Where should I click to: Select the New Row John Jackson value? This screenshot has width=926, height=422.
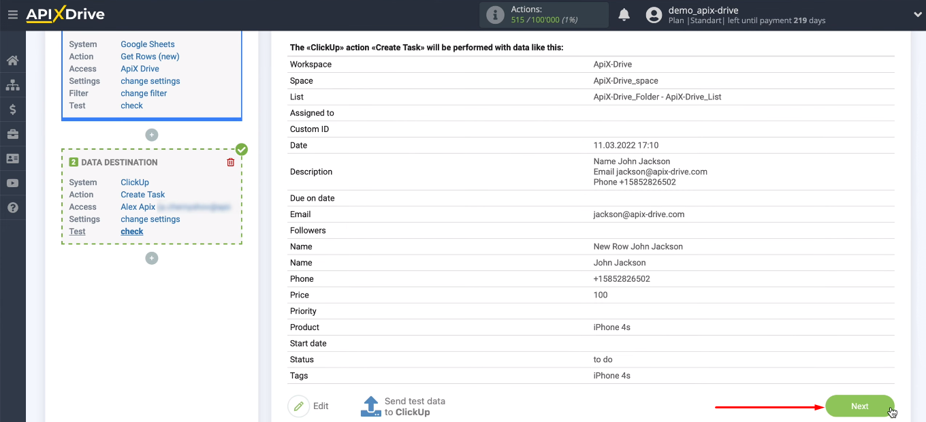tap(638, 246)
